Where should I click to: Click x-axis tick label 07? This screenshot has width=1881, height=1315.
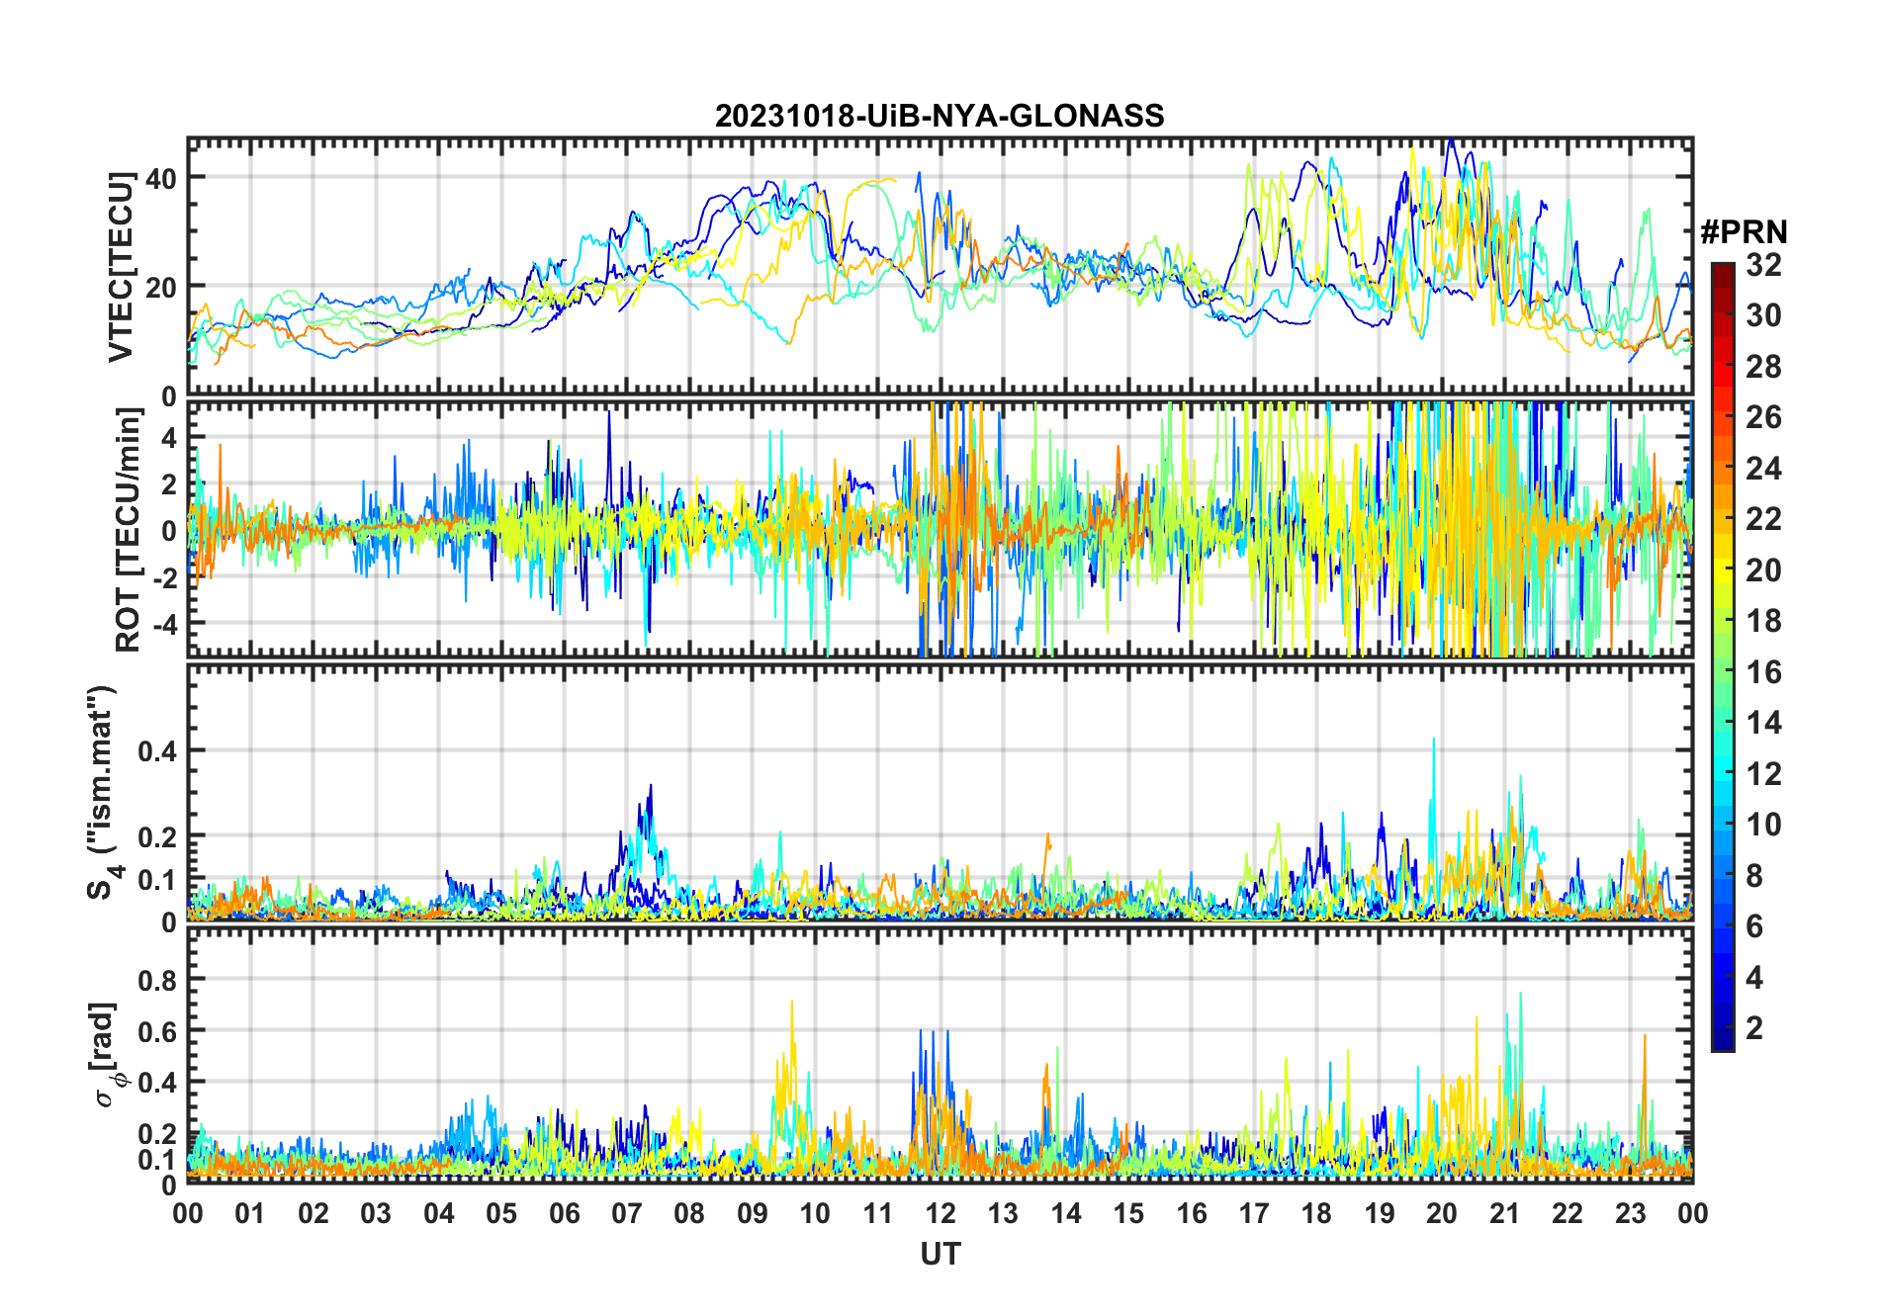coord(627,1214)
